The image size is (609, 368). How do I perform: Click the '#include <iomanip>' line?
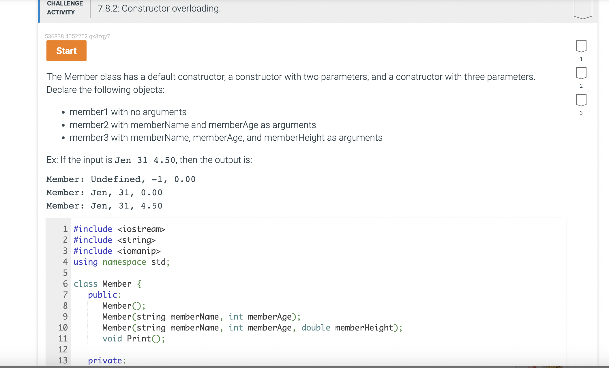pyautogui.click(x=116, y=251)
